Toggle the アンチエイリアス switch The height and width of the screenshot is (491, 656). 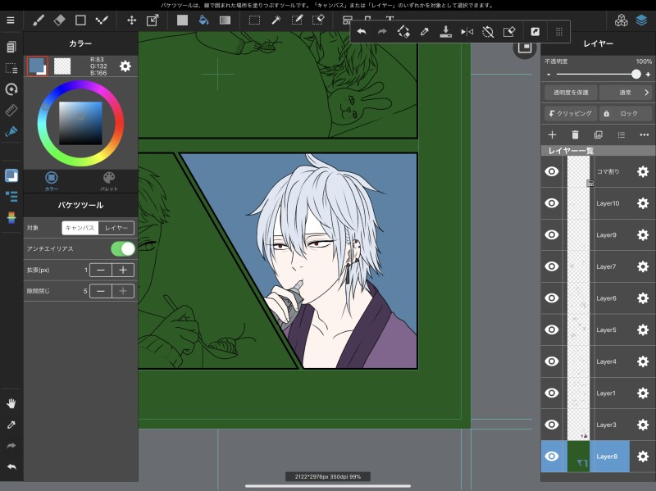click(122, 248)
